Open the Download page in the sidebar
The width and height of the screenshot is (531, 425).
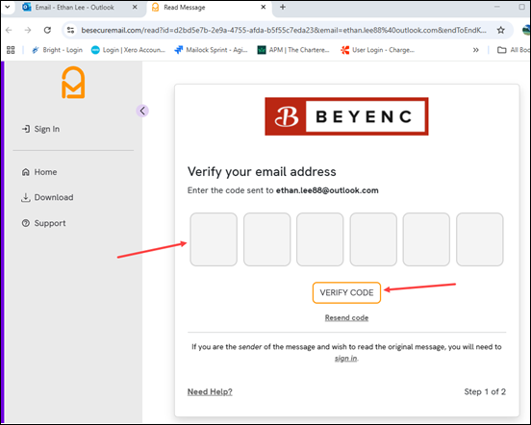(x=47, y=197)
